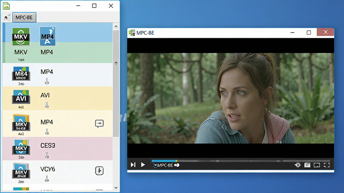
Task: Click the down arrow under the fourth-row MP4 label
Action: pyautogui.click(x=47, y=132)
